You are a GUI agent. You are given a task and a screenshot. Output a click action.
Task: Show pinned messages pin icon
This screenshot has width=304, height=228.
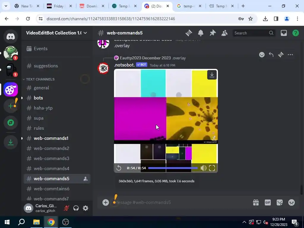pyautogui.click(x=213, y=33)
